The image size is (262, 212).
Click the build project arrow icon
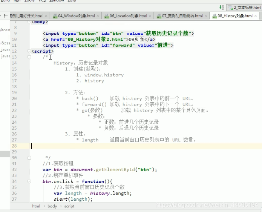[x=221, y=8]
